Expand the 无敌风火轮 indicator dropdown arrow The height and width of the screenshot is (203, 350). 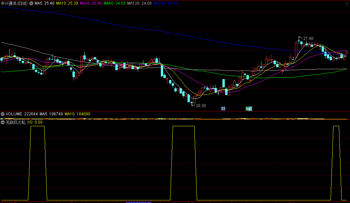pos(2,122)
